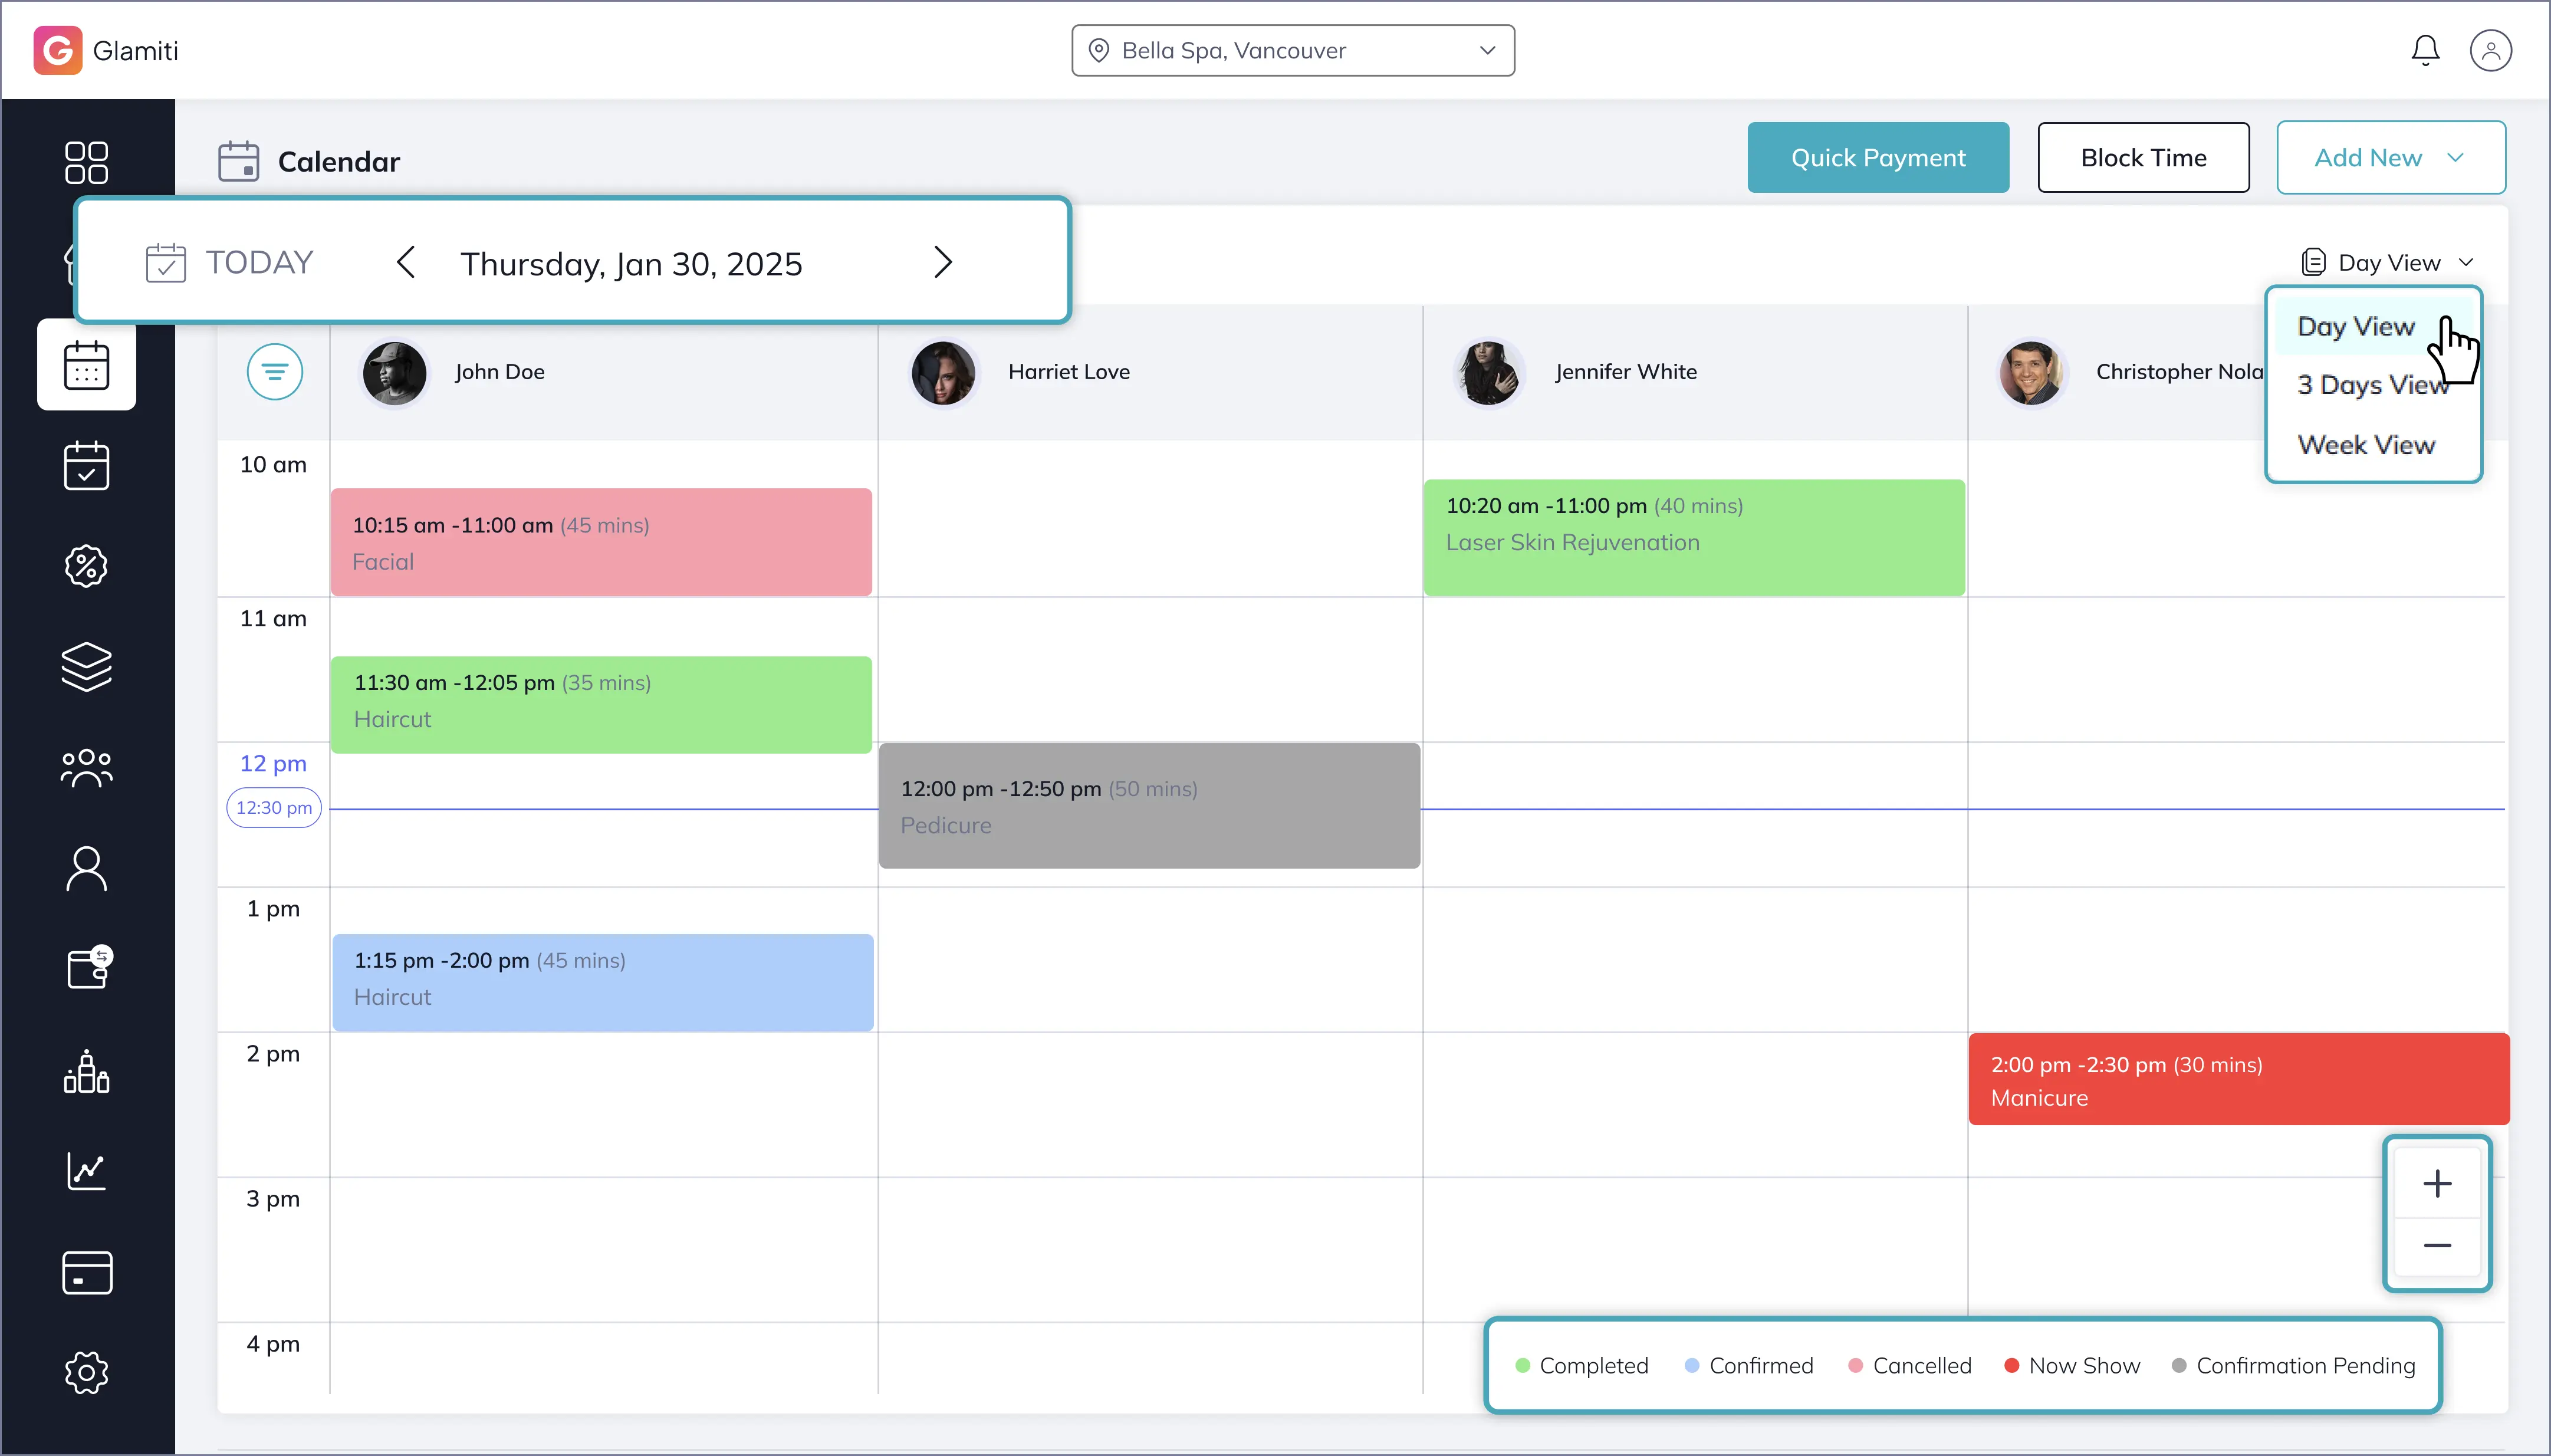Open the 12:00 pm Pedicure appointment
Screen dimensions: 2551x1456
(1149, 806)
